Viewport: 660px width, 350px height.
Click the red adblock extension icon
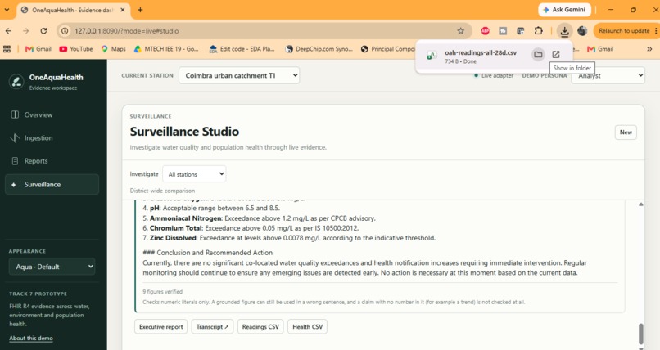tap(486, 31)
